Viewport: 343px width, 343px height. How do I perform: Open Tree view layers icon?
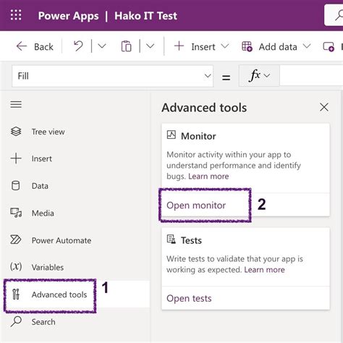[16, 132]
